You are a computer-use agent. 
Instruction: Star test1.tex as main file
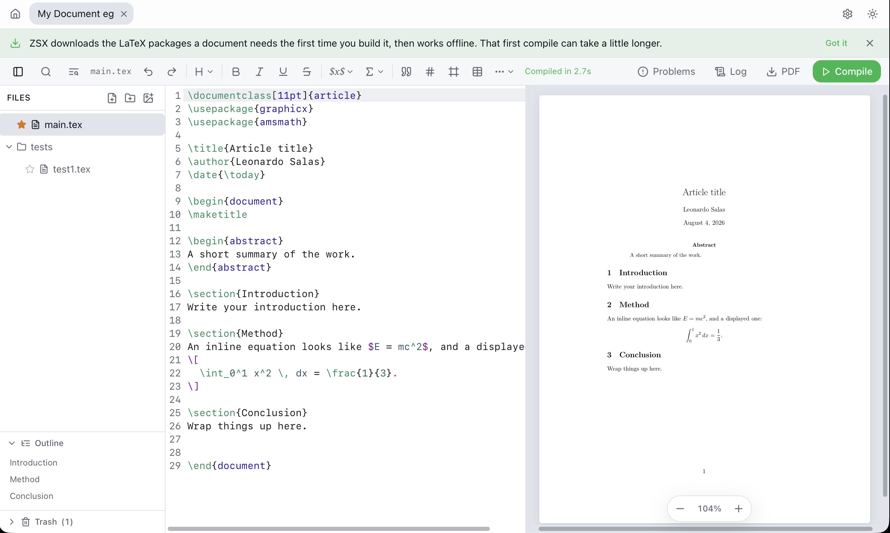click(x=30, y=169)
